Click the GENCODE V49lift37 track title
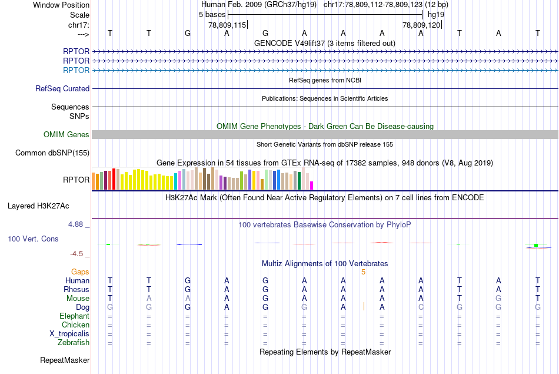 324,43
